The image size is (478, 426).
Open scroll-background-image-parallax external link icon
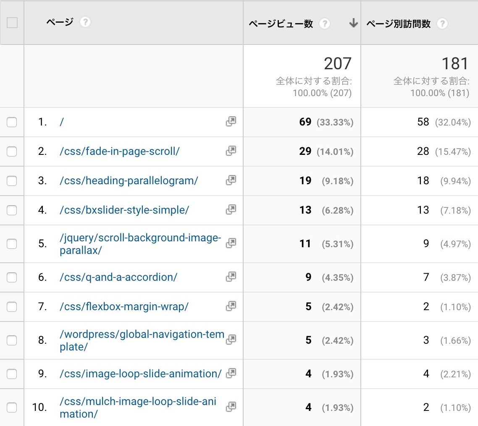231,243
